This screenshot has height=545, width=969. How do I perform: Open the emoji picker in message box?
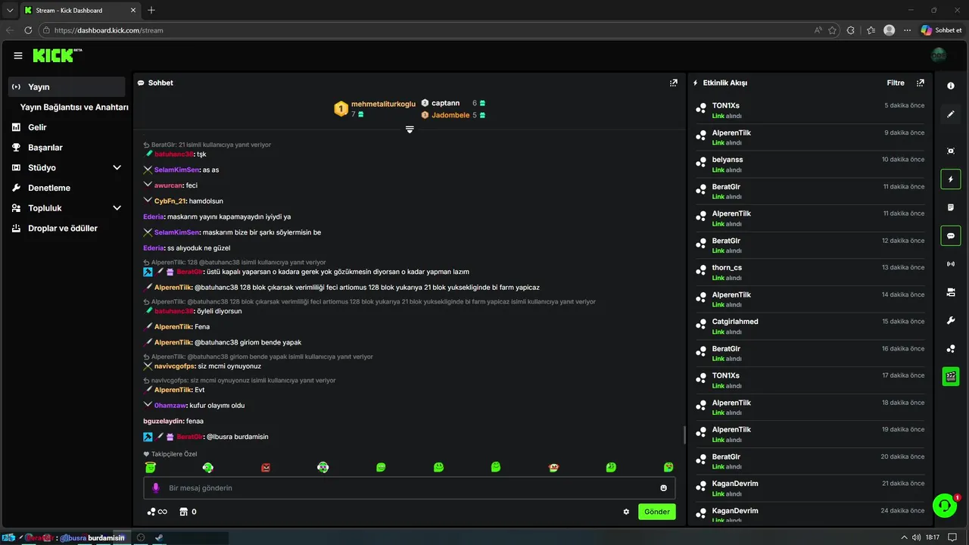(664, 488)
